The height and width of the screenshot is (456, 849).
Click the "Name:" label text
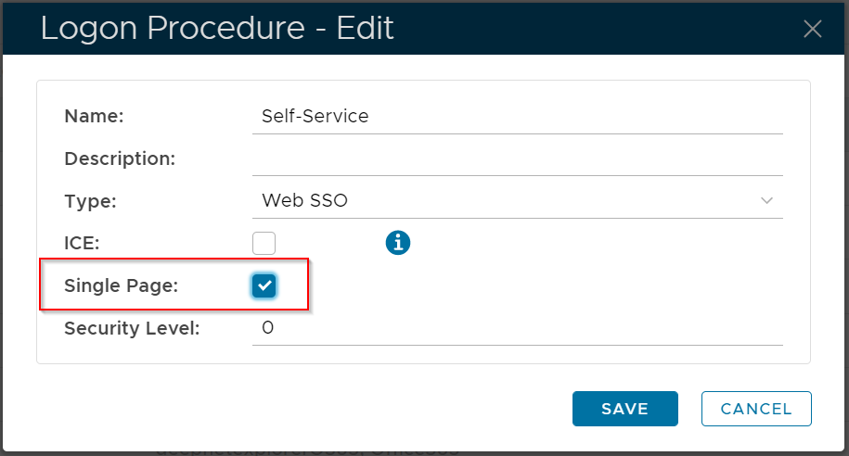pyautogui.click(x=94, y=117)
